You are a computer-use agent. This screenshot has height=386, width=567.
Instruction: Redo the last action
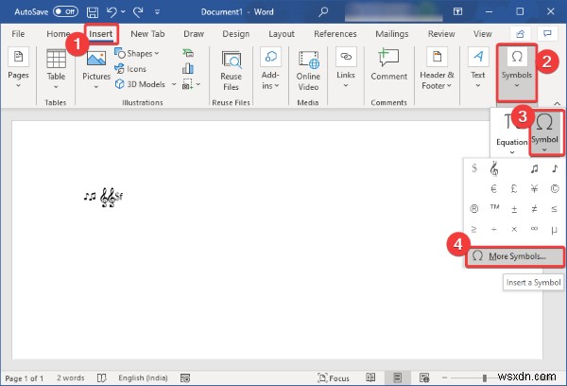click(138, 12)
